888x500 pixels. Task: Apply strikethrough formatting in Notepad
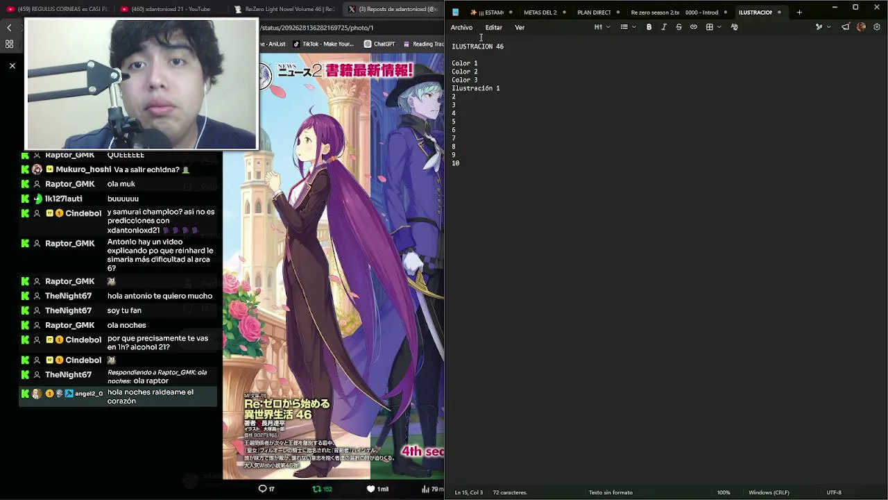[678, 27]
